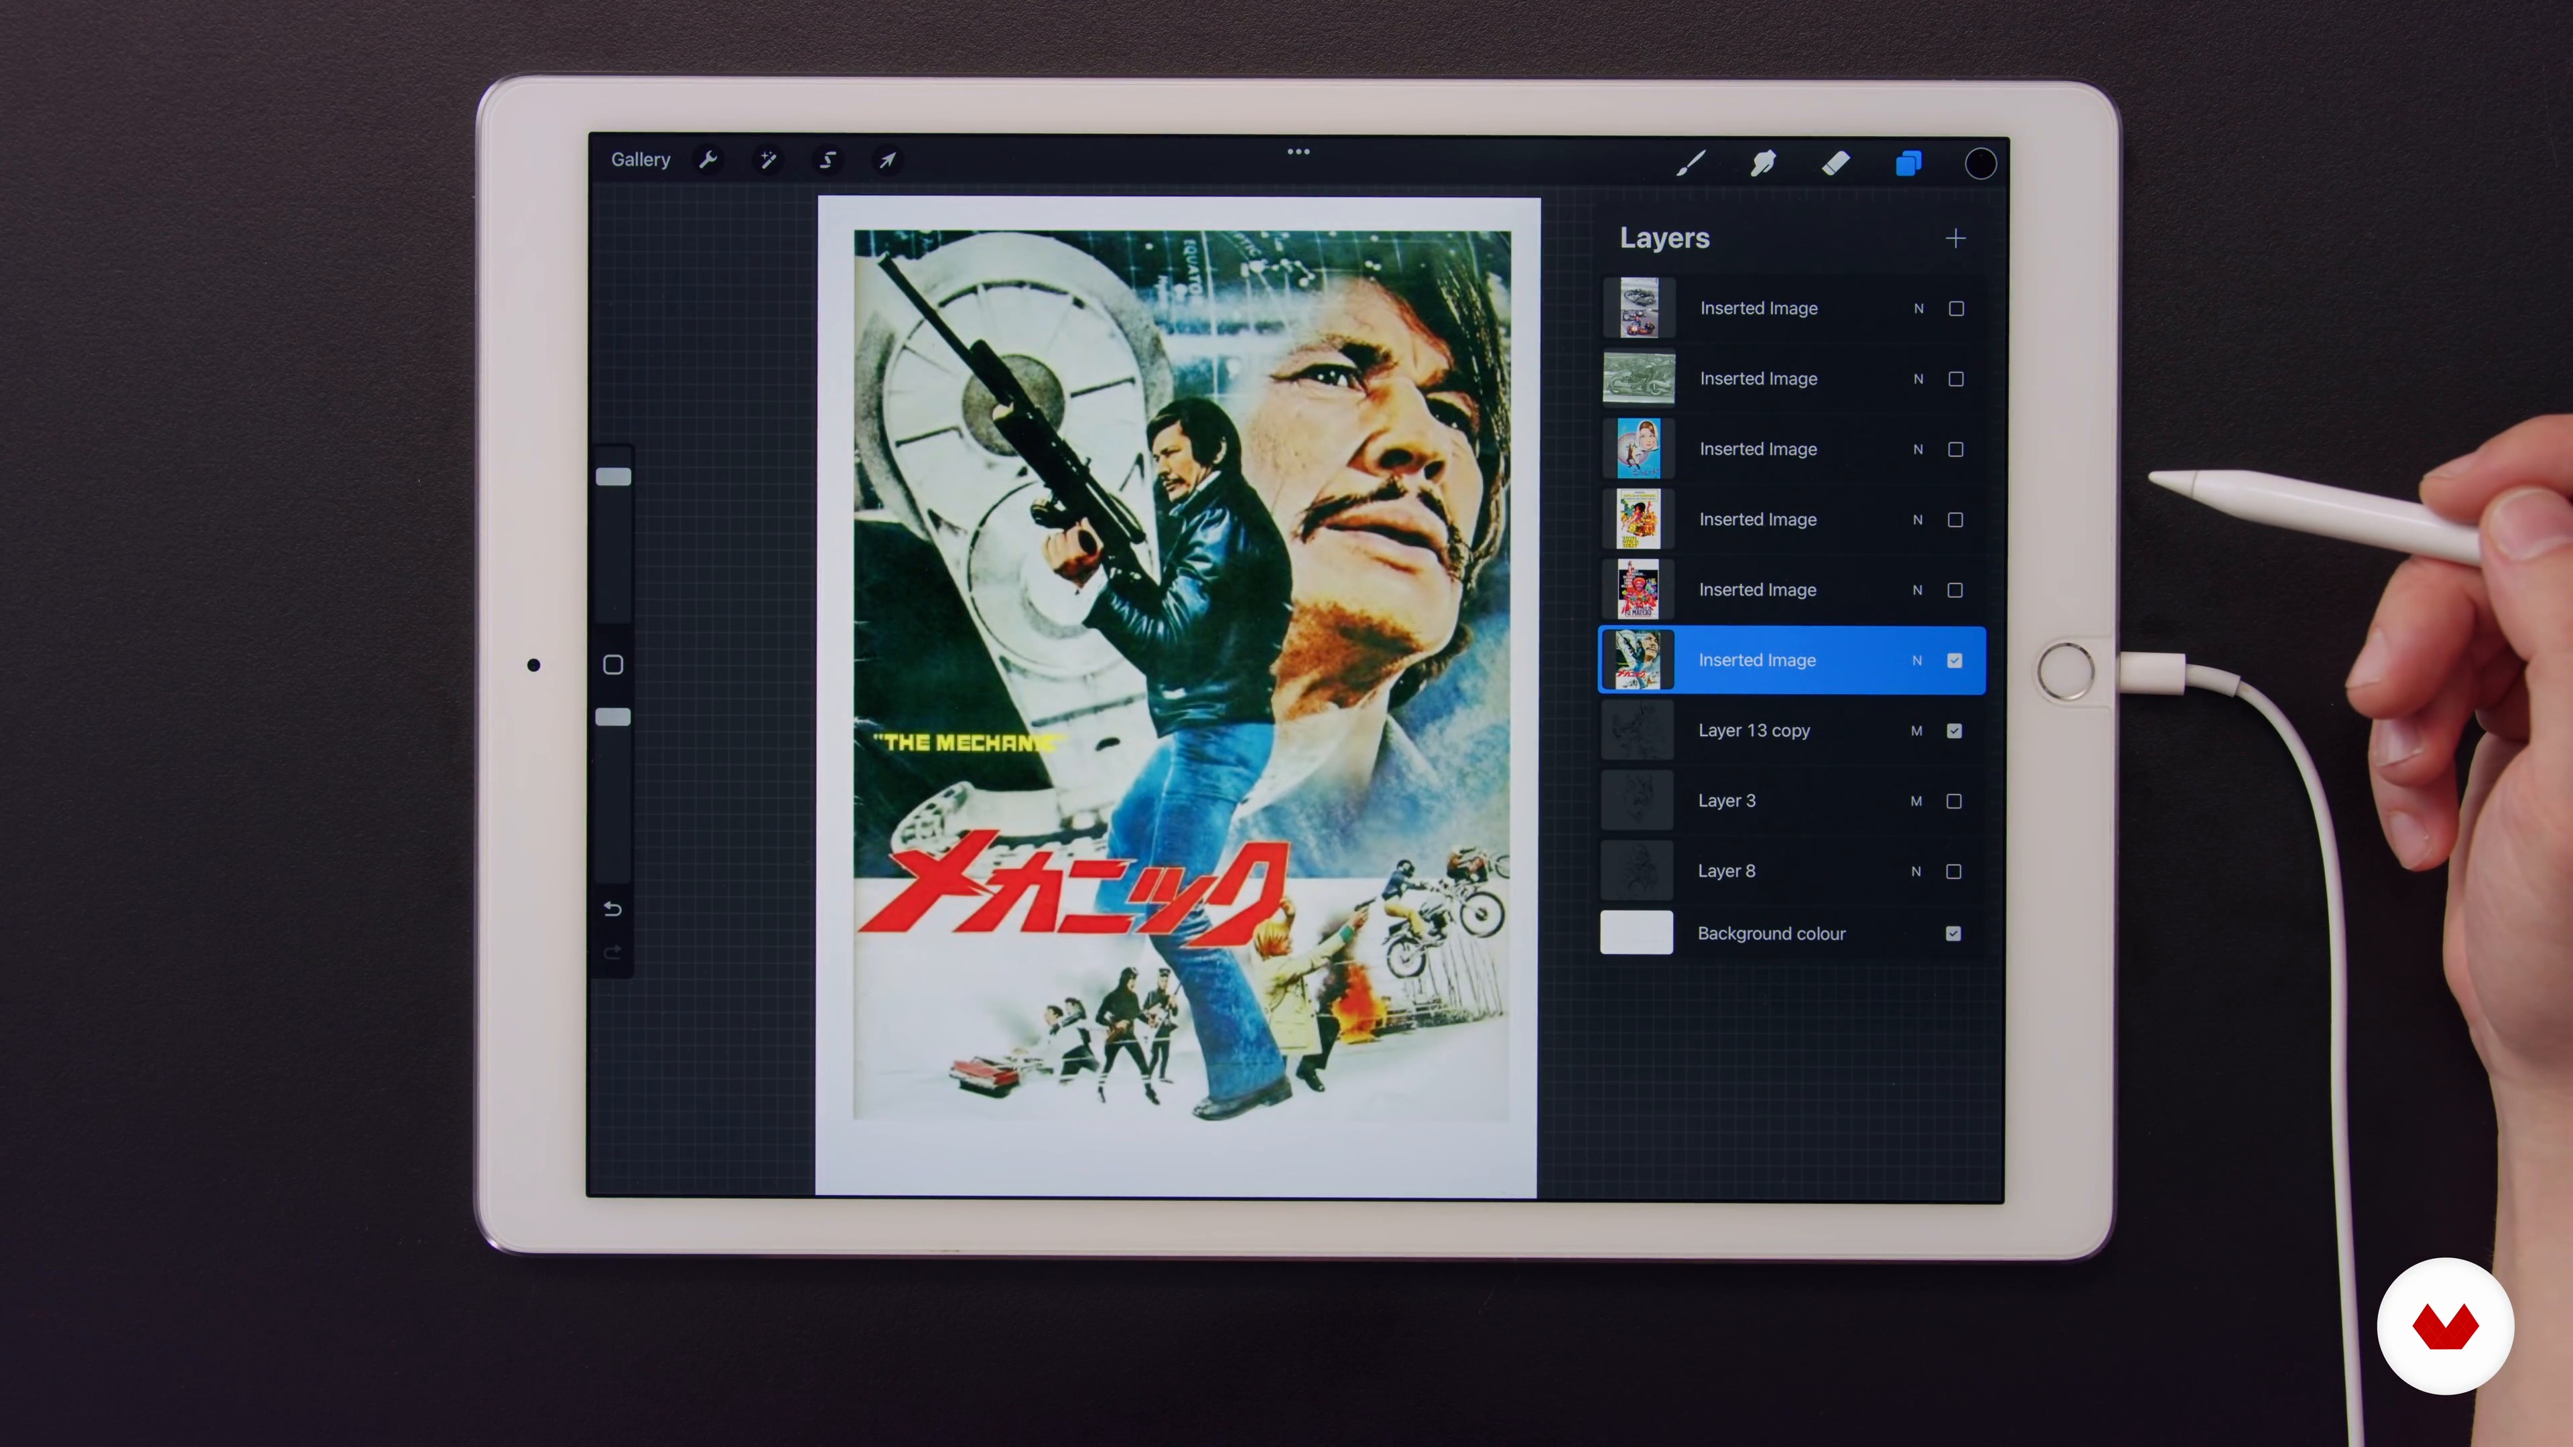The width and height of the screenshot is (2573, 1447).
Task: Select the Brush paint tool
Action: pos(1691,163)
